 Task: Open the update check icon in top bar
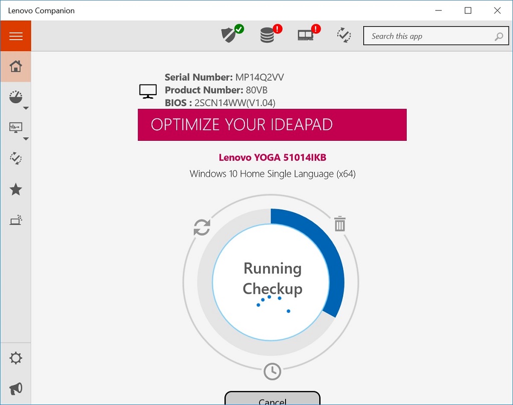(x=344, y=35)
